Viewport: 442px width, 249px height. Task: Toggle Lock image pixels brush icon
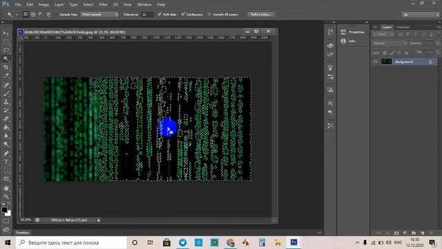point(392,53)
